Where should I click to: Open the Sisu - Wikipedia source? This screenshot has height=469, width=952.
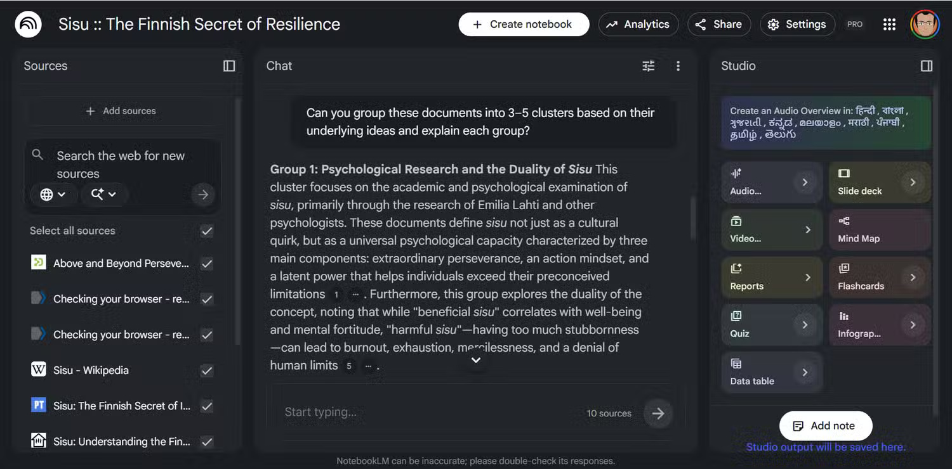pyautogui.click(x=91, y=370)
